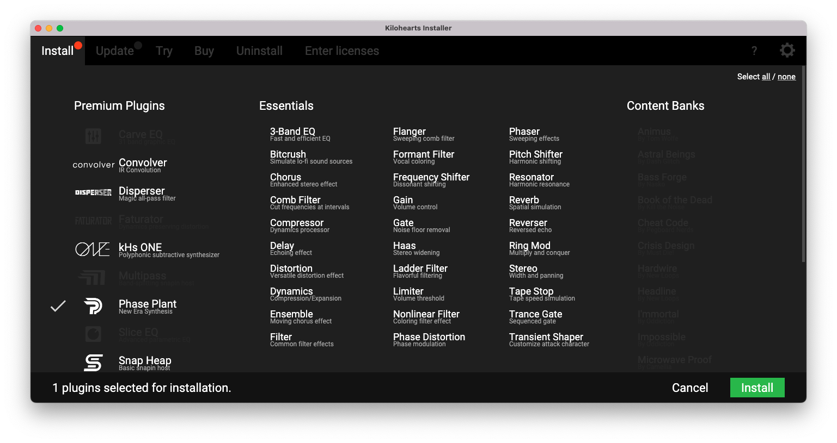Open the Enter licenses tab
Screen dimensions: 837x443
point(342,51)
